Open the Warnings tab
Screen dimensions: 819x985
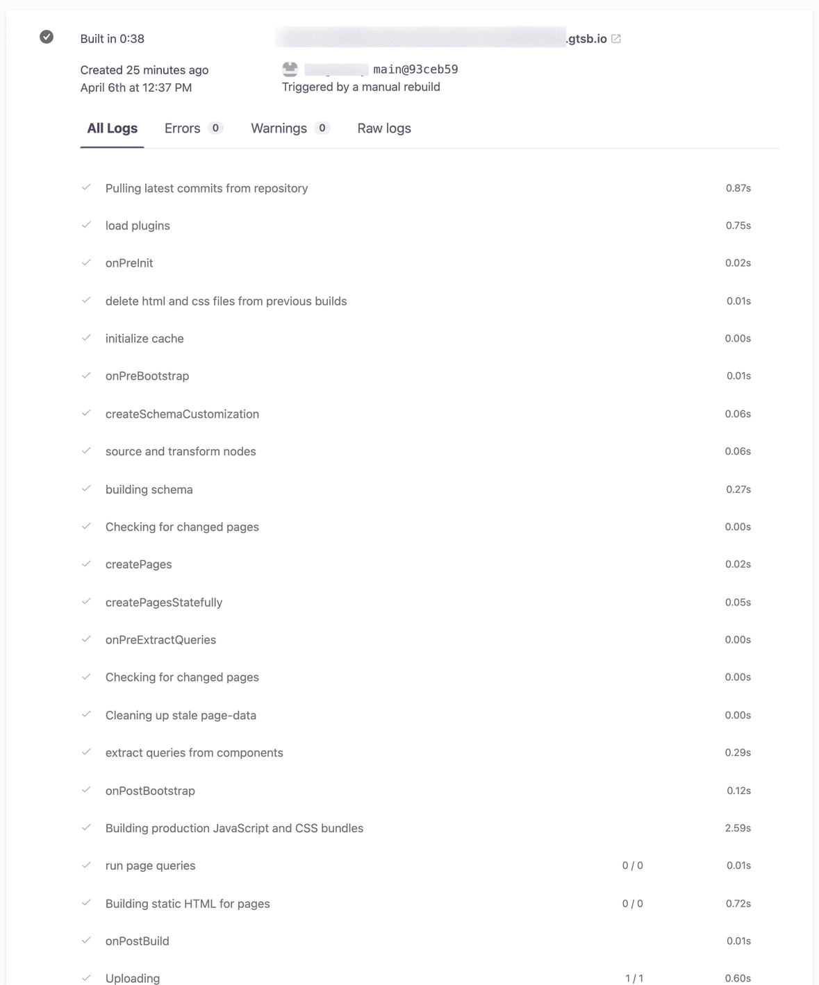pyautogui.click(x=279, y=128)
